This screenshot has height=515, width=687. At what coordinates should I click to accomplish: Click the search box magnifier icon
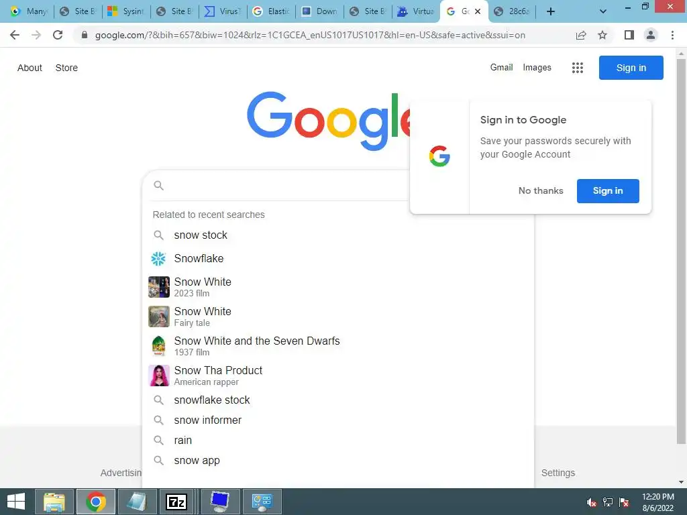point(158,186)
